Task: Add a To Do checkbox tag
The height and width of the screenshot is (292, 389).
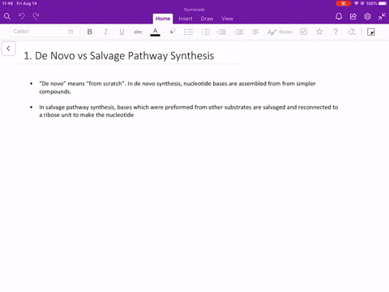Action: [x=303, y=32]
